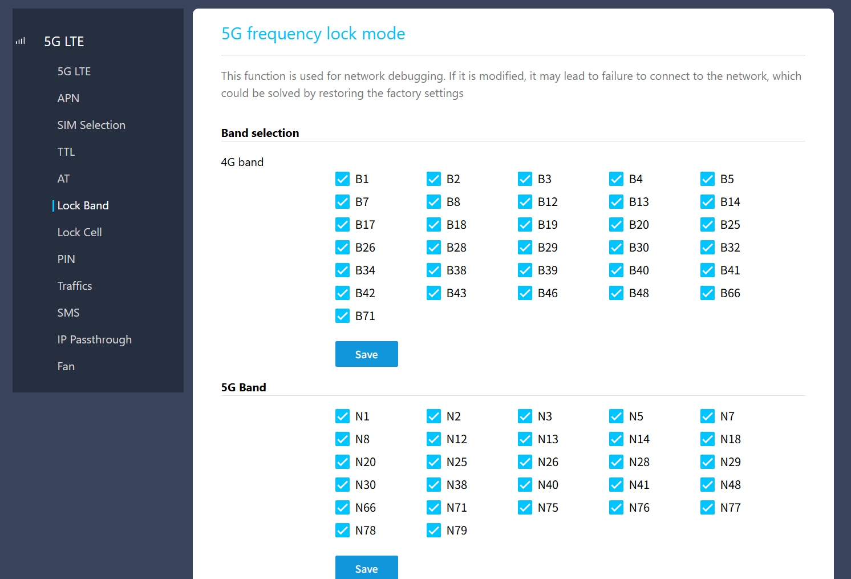Deselect the N79 band checkbox

pos(433,531)
